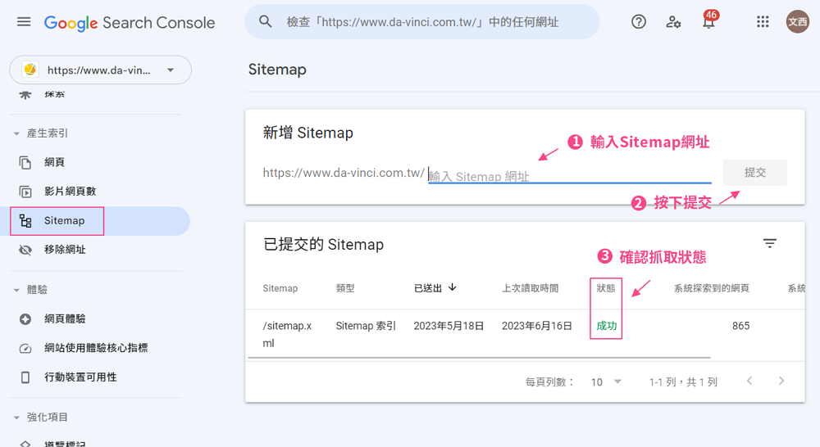Click the Sitemap 索引 type cell
820x447 pixels.
point(366,326)
